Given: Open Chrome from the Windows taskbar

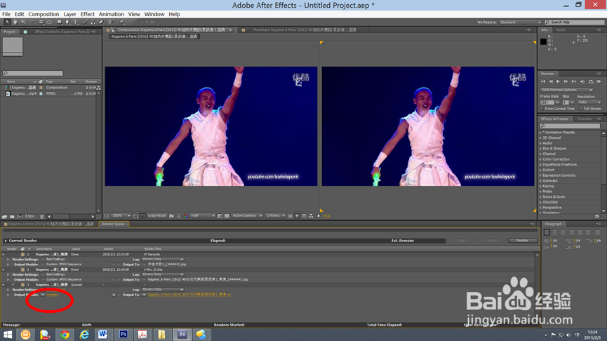Looking at the screenshot, I should click(x=65, y=335).
